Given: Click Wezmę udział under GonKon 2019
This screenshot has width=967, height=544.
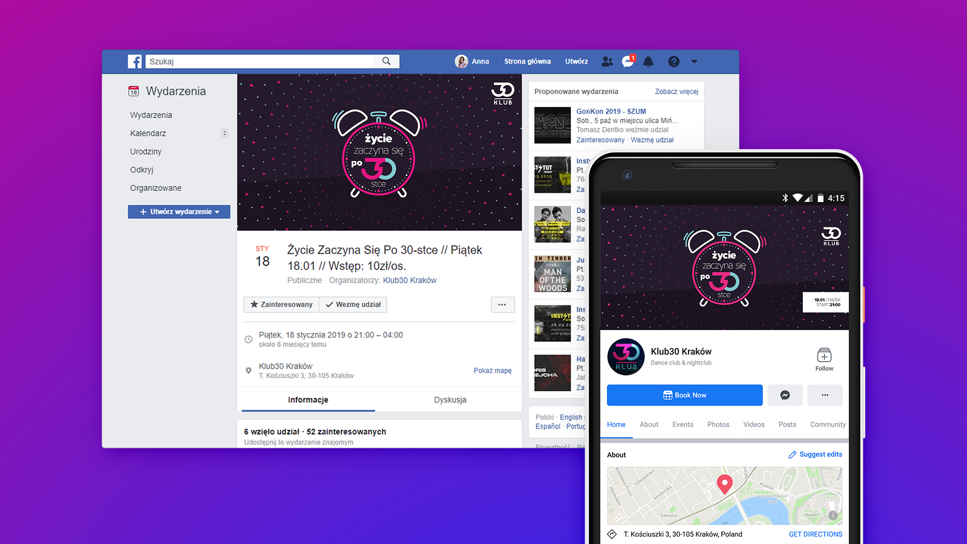Looking at the screenshot, I should (652, 140).
